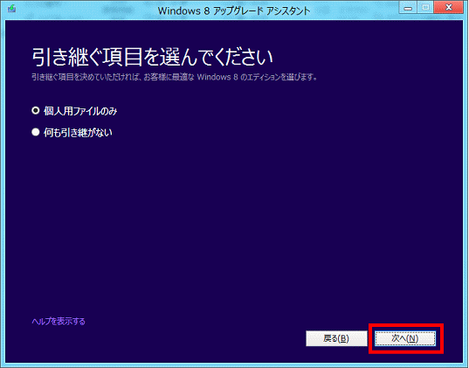This screenshot has width=469, height=368.
Task: Click the empty purple area in dialog center
Action: 234,210
